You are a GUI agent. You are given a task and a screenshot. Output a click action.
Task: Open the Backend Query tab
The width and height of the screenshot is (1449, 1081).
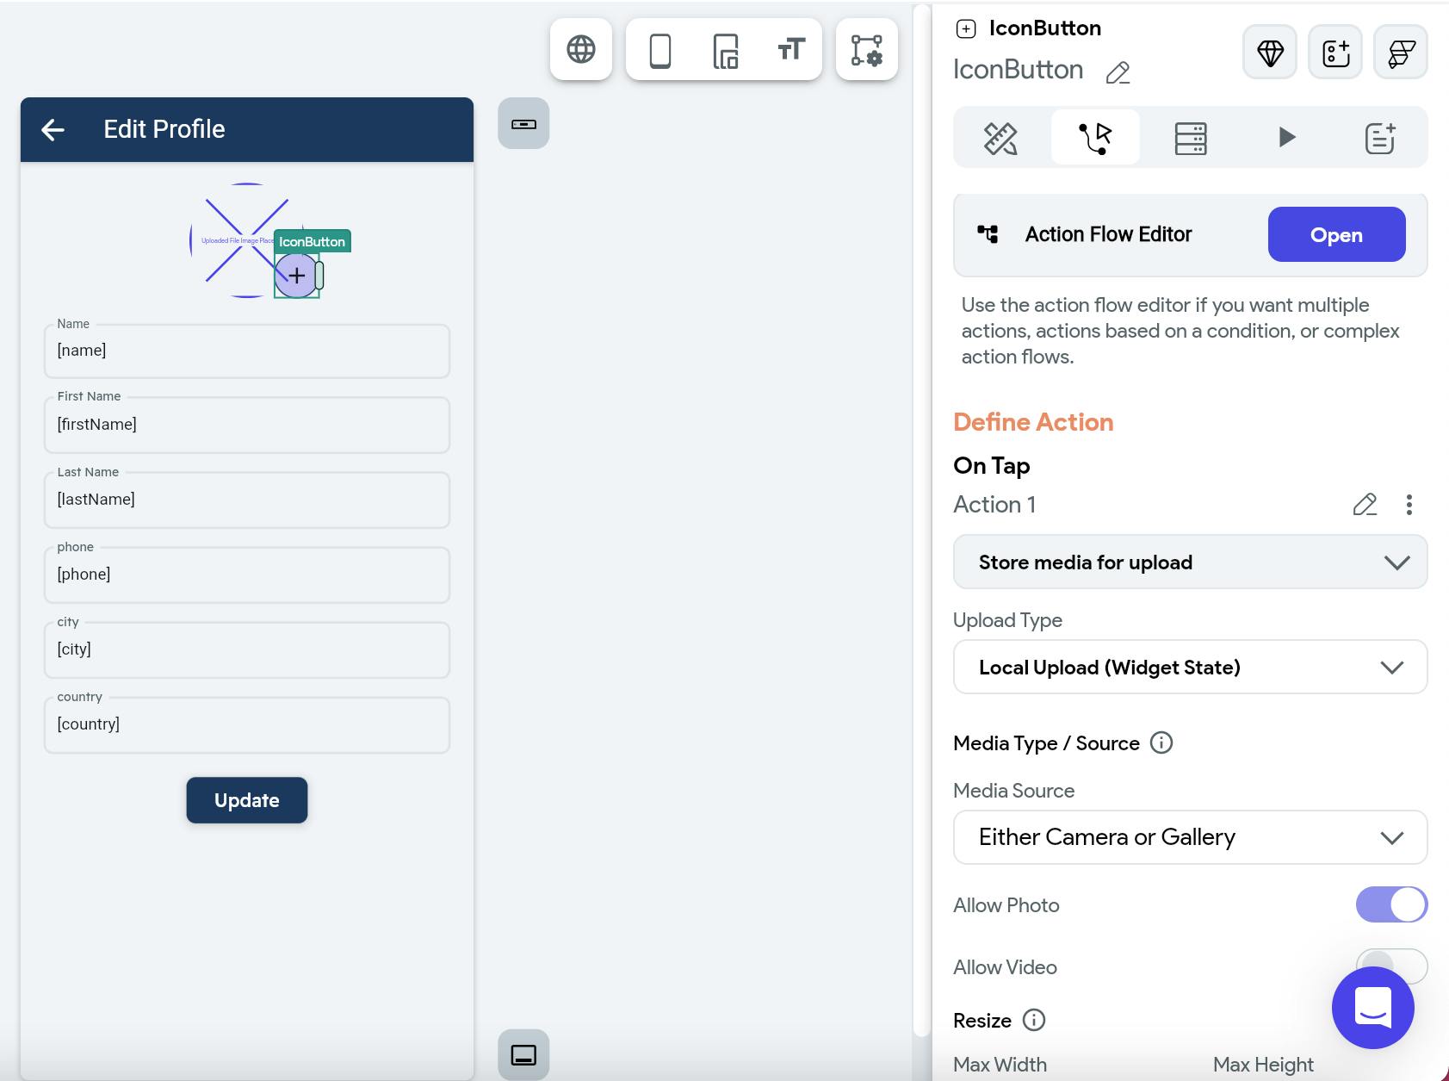point(1191,138)
